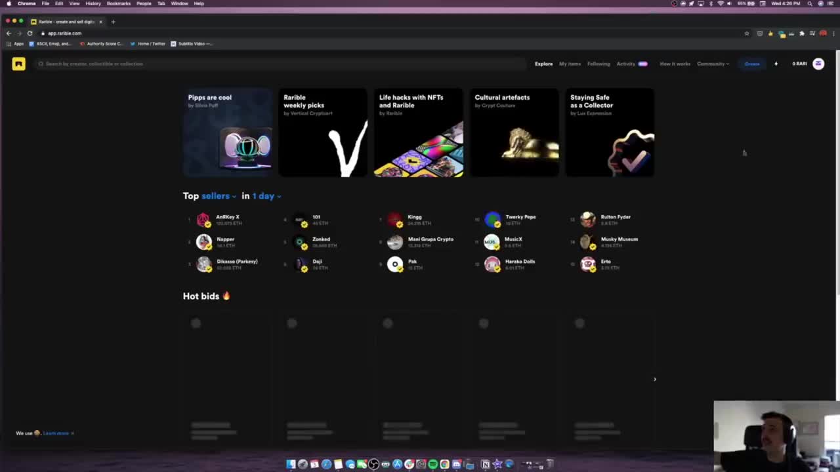
Task: Open Pak seller avatar
Action: 395,264
